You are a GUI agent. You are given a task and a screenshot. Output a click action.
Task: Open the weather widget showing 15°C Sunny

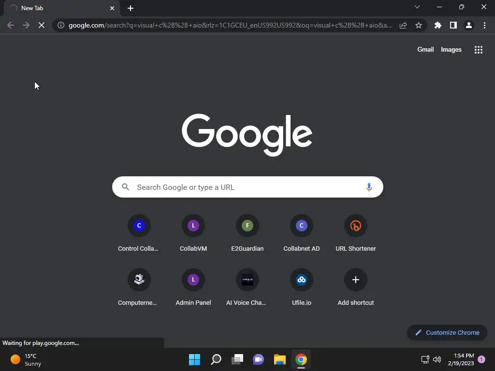(x=26, y=359)
